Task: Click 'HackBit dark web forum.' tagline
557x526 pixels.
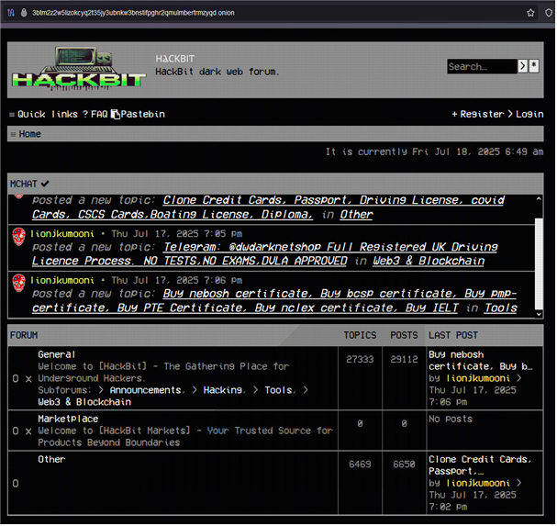Action: (217, 73)
